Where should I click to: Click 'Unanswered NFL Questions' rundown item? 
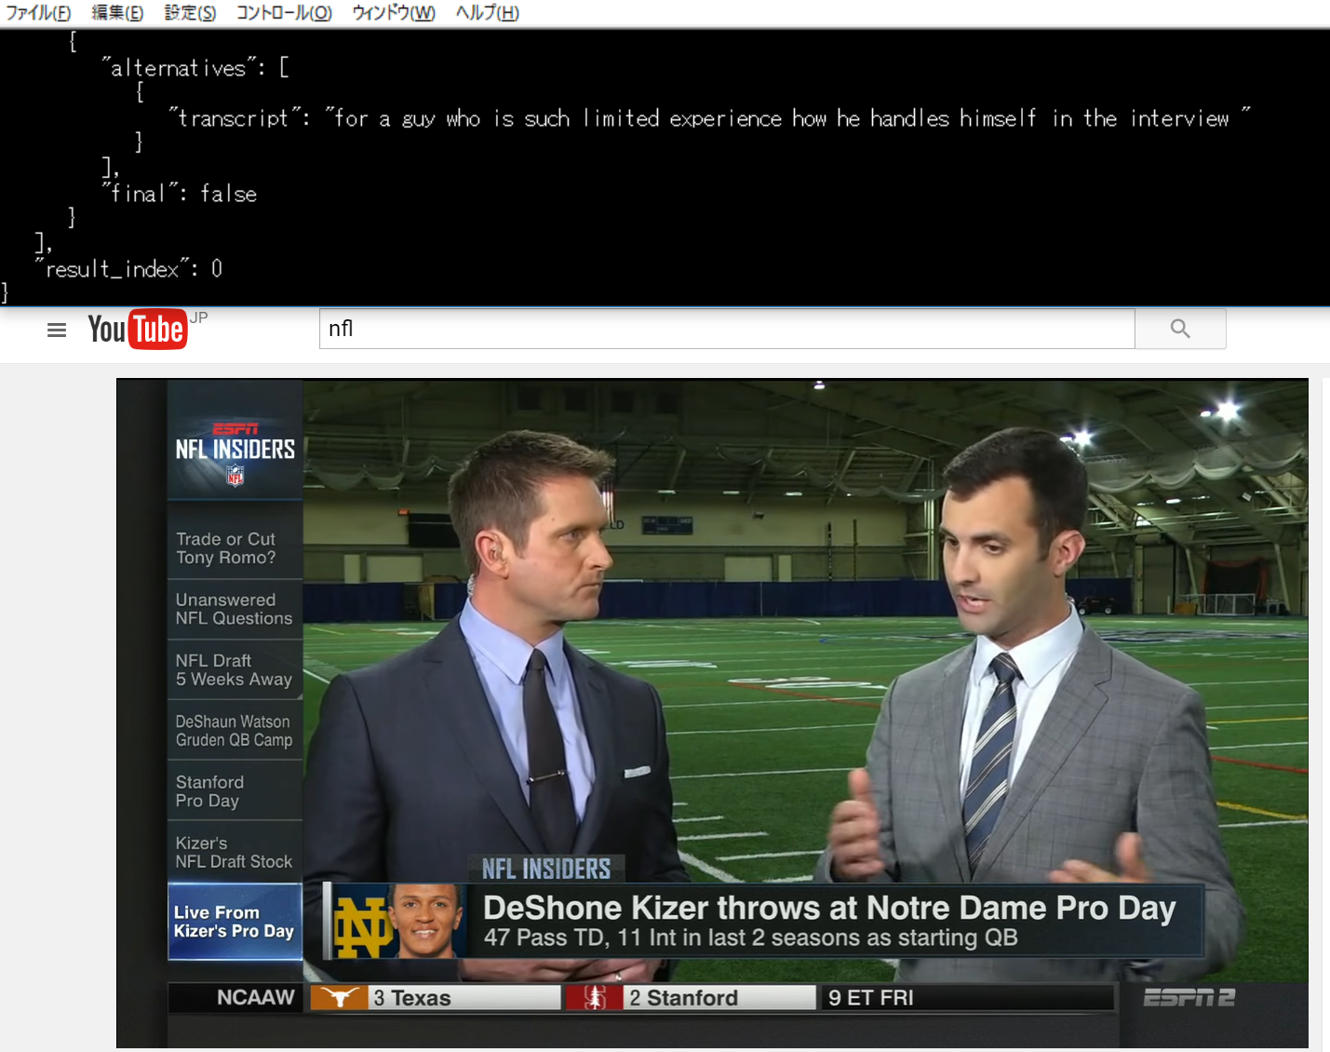(x=235, y=609)
